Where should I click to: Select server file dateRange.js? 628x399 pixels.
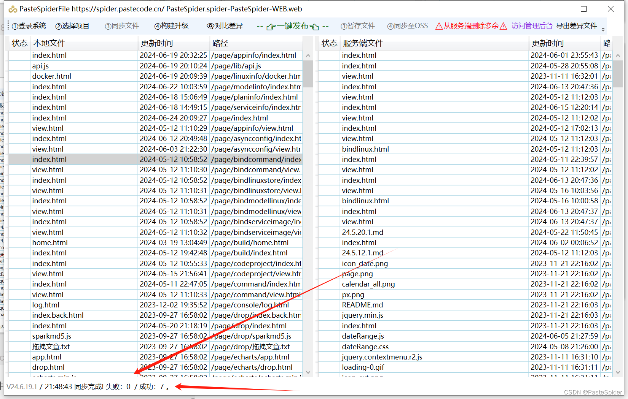point(363,336)
